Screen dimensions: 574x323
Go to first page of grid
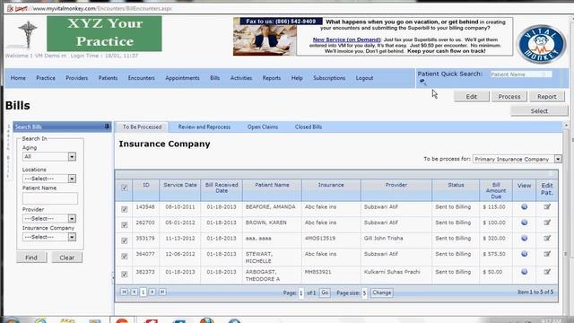(x=124, y=292)
